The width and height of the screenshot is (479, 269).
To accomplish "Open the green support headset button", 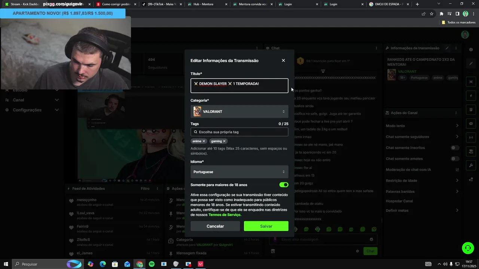I will tap(467, 248).
